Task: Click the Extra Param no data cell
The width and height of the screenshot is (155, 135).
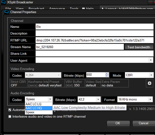Action: click(x=115, y=83)
